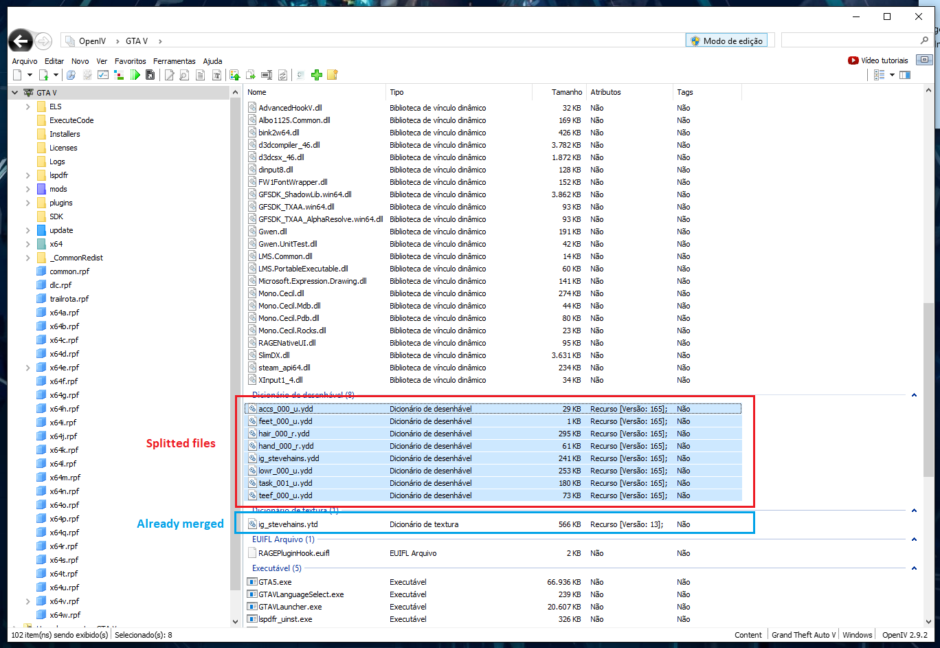Click the Atributos column header
The width and height of the screenshot is (940, 648).
point(629,92)
